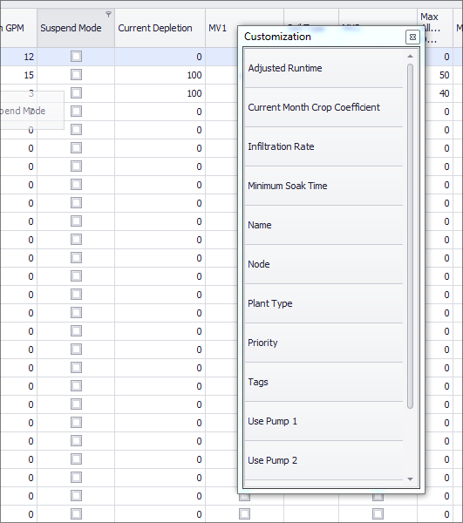Select Adjusted Runtime column item
This screenshot has height=523, width=463.
click(323, 68)
